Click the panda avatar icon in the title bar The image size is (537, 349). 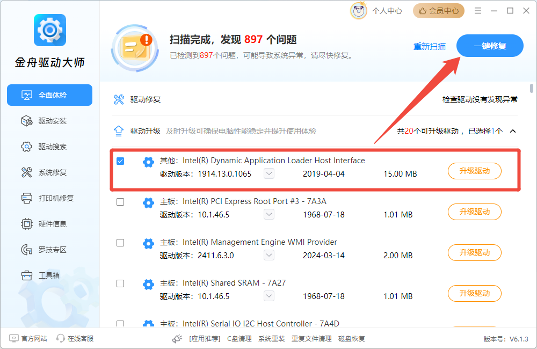359,11
